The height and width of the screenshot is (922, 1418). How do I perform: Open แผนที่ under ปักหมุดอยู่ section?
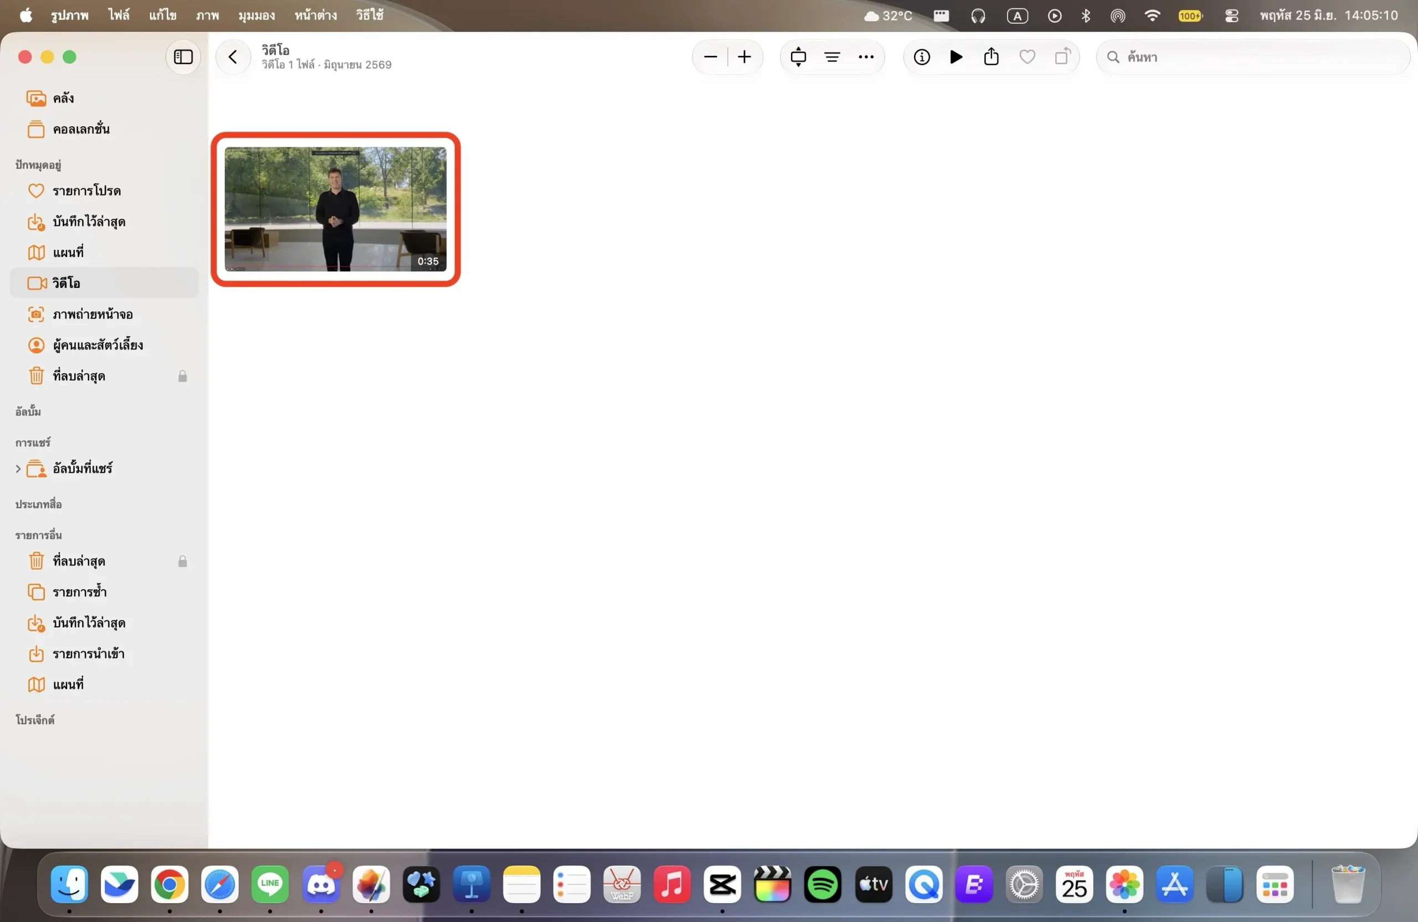[x=104, y=253]
